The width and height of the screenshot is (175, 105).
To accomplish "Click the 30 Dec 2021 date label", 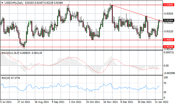I will (x=145, y=102).
